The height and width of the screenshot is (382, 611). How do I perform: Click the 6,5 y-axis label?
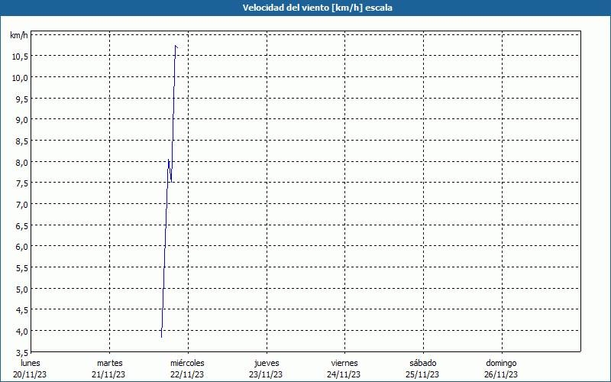[21, 225]
